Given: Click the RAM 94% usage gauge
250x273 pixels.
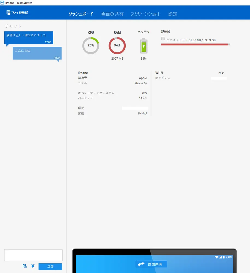Looking at the screenshot, I should 117,45.
